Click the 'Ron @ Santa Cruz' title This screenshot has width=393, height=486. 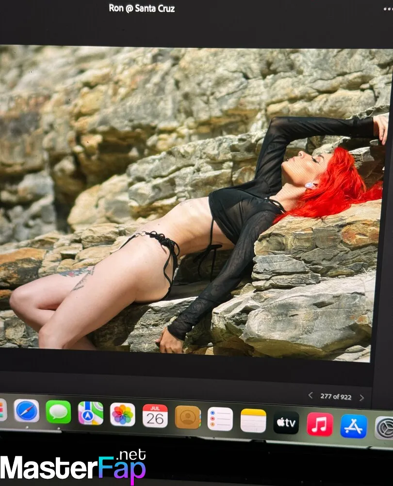(142, 8)
